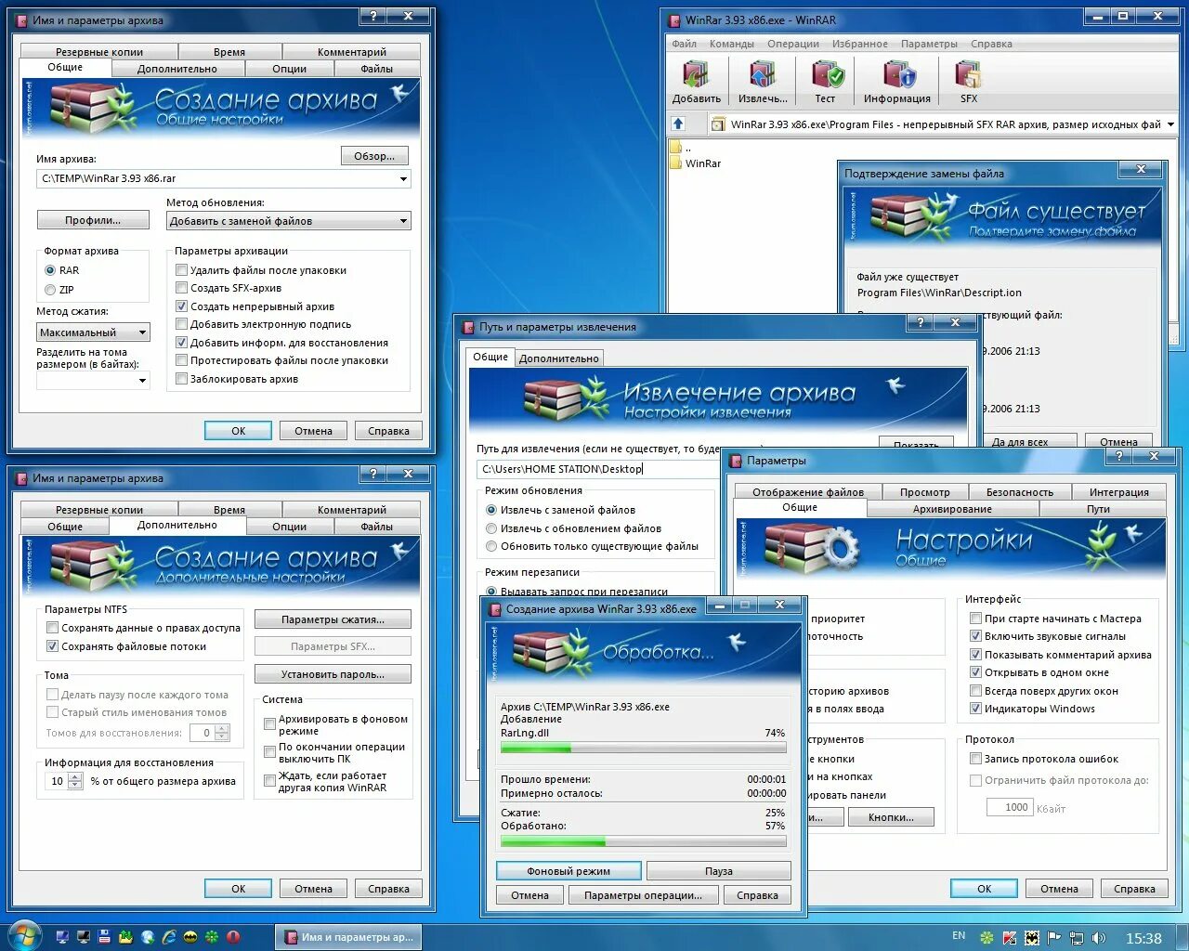Image resolution: width=1189 pixels, height=951 pixels.
Task: Click the EN language indicator
Action: (959, 936)
